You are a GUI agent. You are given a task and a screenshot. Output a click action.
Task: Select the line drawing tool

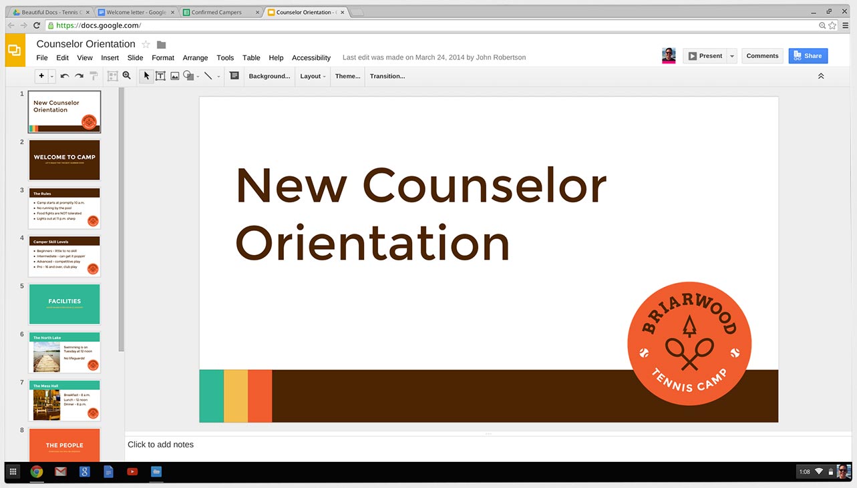208,76
